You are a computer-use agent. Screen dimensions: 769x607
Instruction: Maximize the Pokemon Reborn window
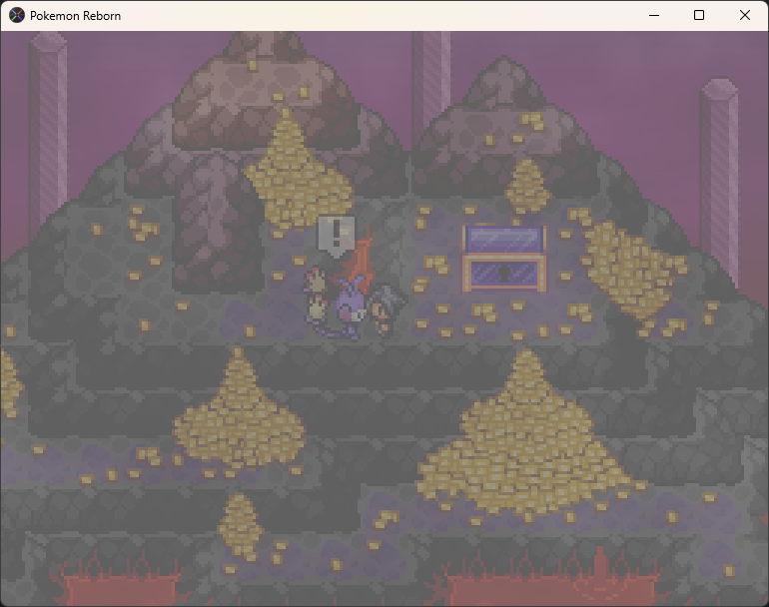click(x=699, y=15)
